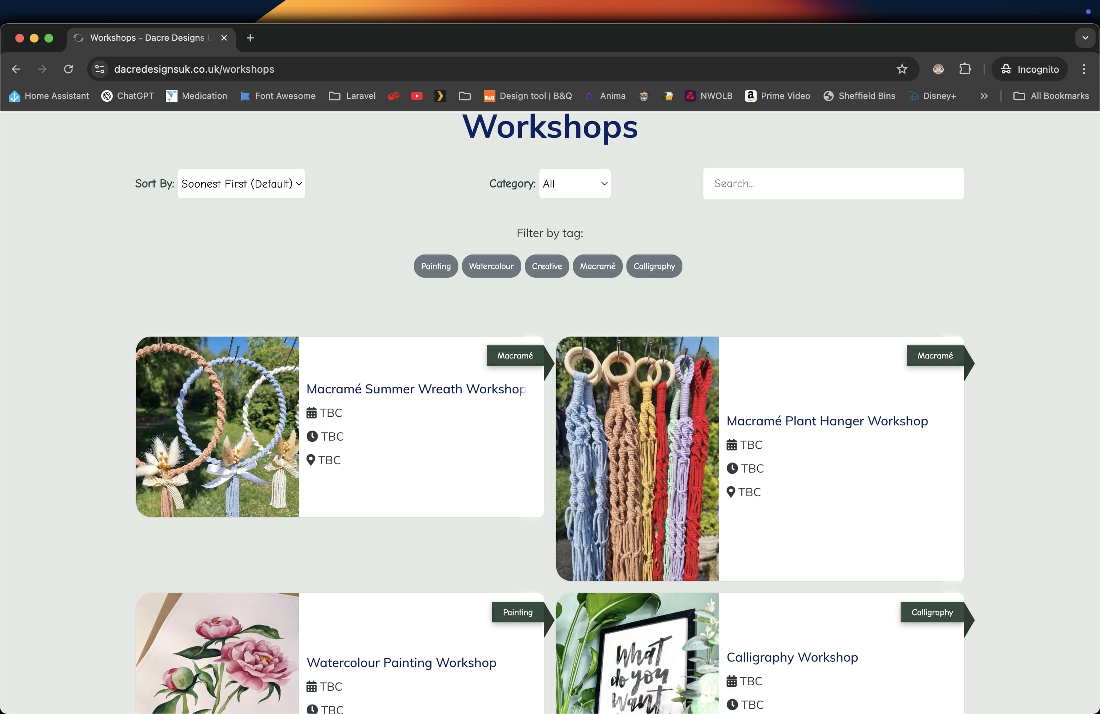Screen dimensions: 1100x714
Task: Open the Sort By dropdown
Action: [x=241, y=184]
